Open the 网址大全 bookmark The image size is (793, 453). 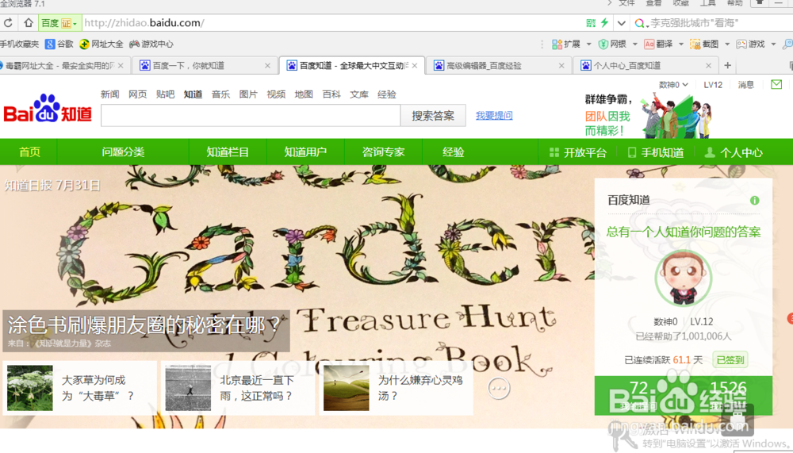point(102,44)
